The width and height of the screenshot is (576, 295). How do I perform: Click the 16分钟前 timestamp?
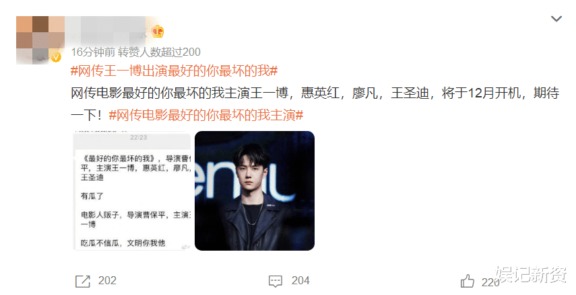93,52
